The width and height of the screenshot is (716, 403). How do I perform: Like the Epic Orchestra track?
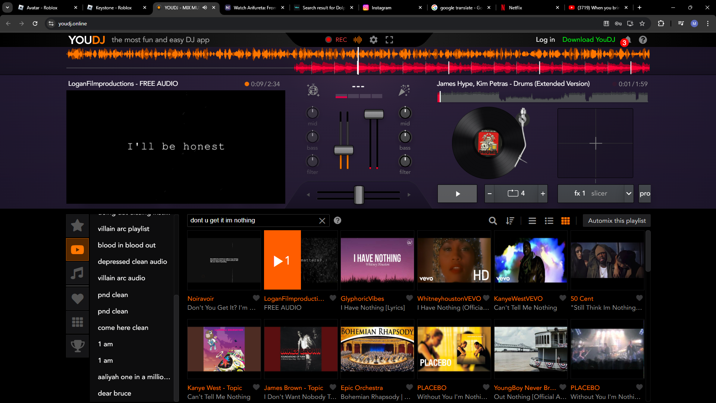tap(409, 387)
